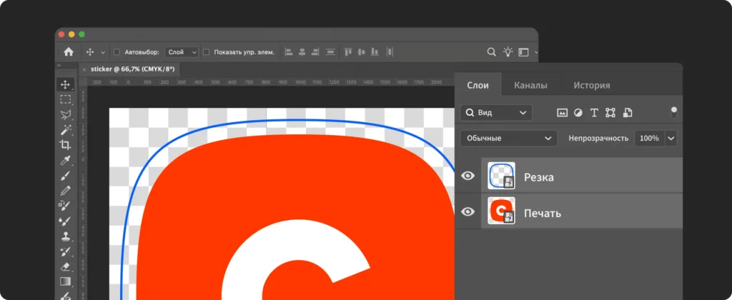The height and width of the screenshot is (300, 732).
Task: Click the Непрозрачность 100% value field
Action: 649,138
